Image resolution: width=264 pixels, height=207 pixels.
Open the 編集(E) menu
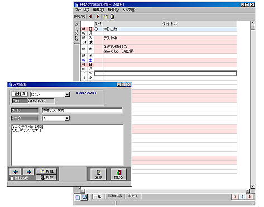pyautogui.click(x=98, y=10)
